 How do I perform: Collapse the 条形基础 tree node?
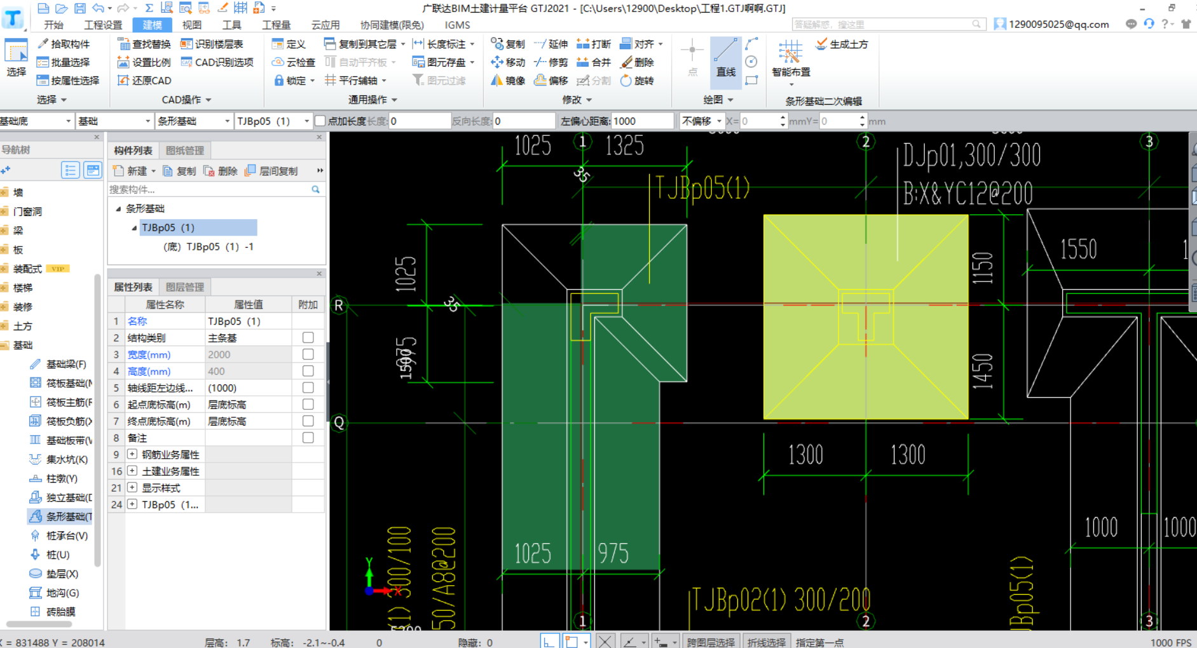[x=118, y=208]
